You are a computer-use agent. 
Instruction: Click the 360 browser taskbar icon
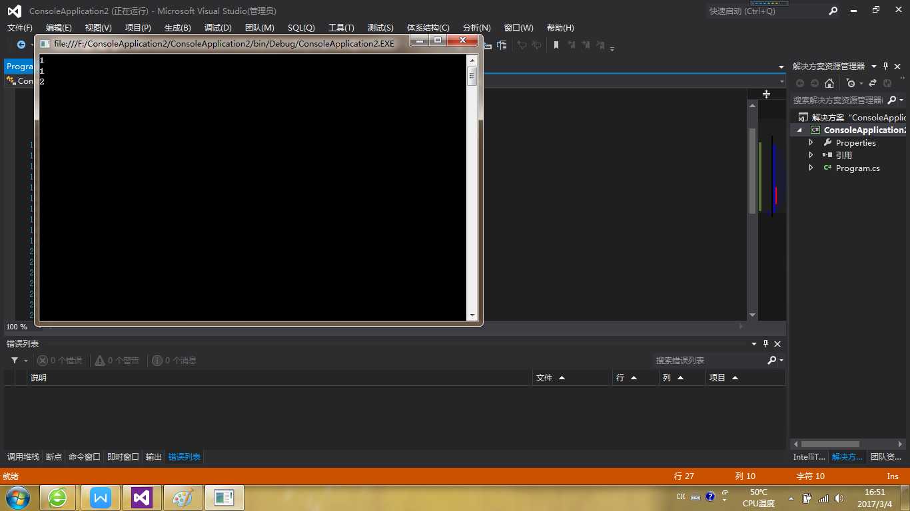pos(58,498)
